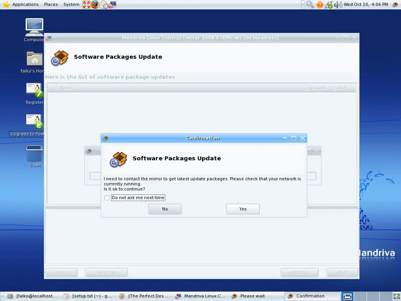
Task: Open the Places menu
Action: (51, 5)
